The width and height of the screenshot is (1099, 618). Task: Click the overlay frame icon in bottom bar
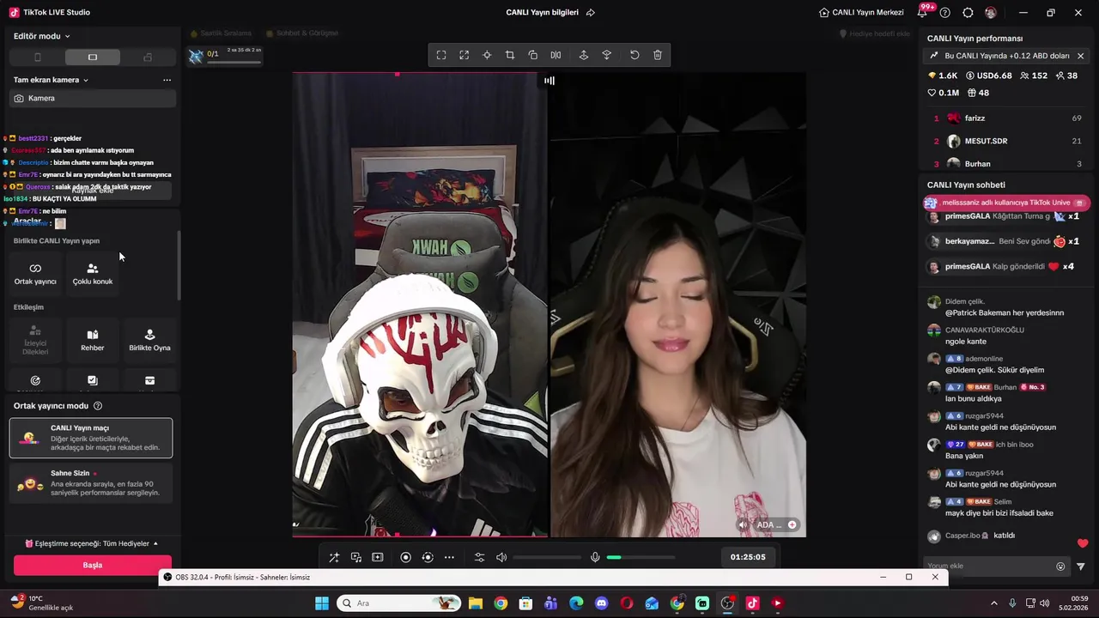[x=378, y=557]
